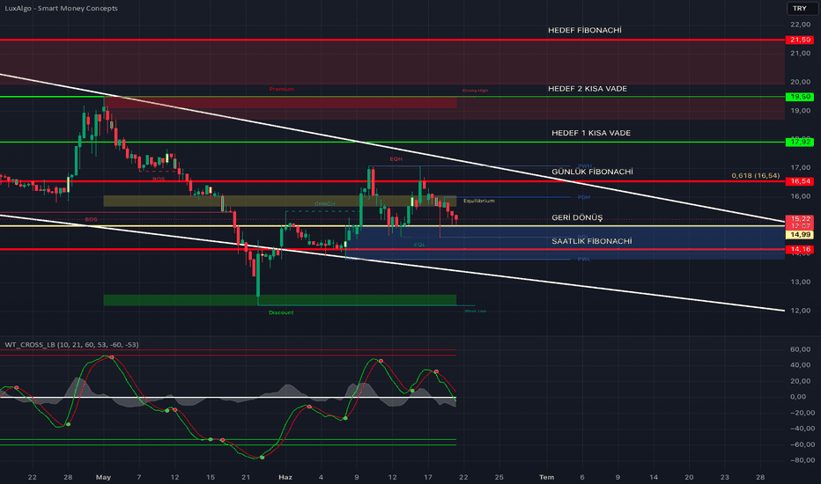The image size is (821, 484).
Task: Click the Strong High label
Action: pos(475,91)
